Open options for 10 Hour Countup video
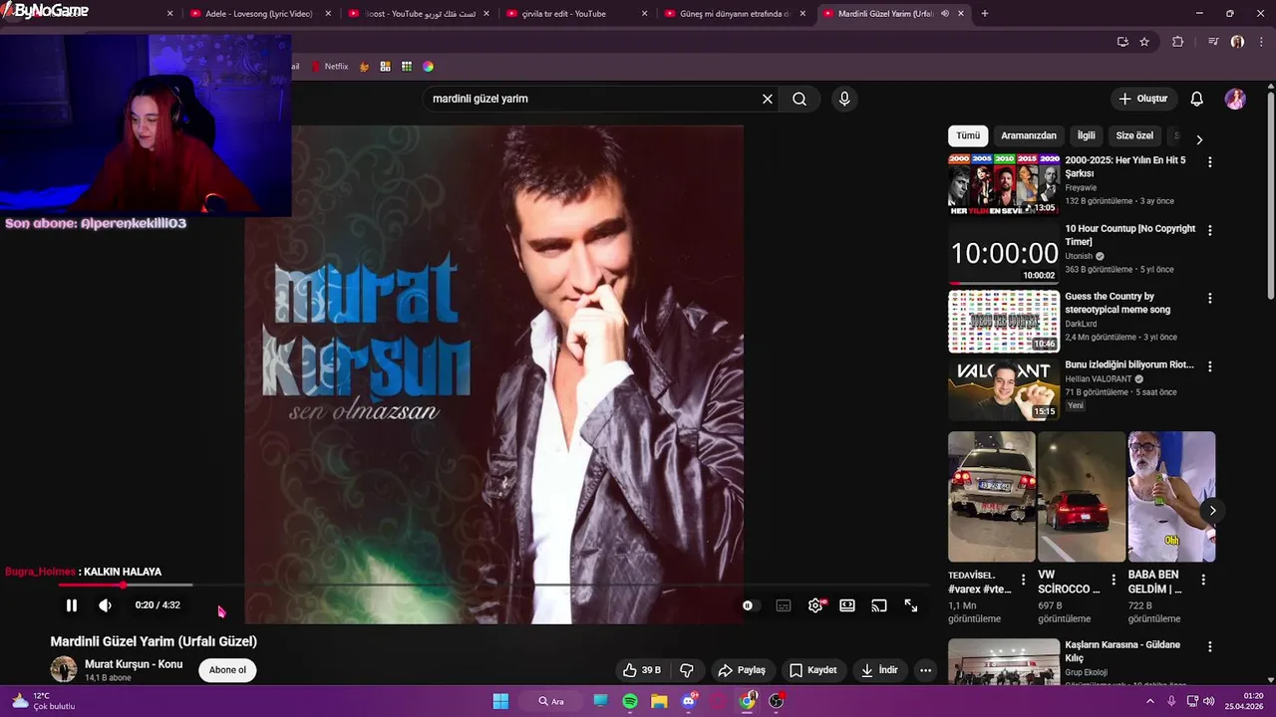 1210,230
